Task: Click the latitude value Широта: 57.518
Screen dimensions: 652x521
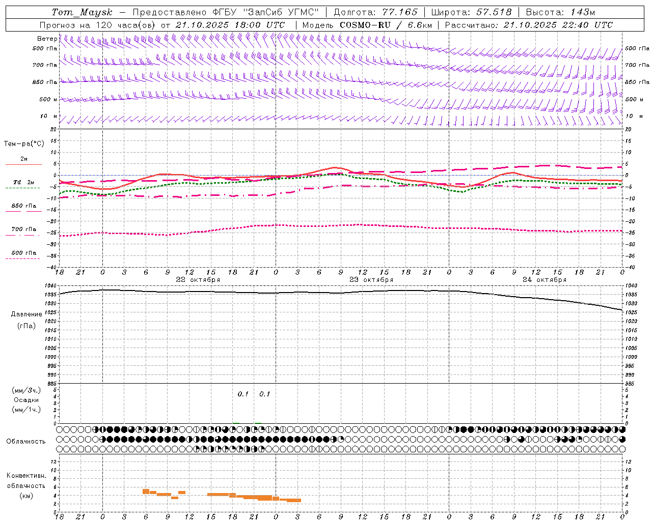Action: pyautogui.click(x=471, y=12)
